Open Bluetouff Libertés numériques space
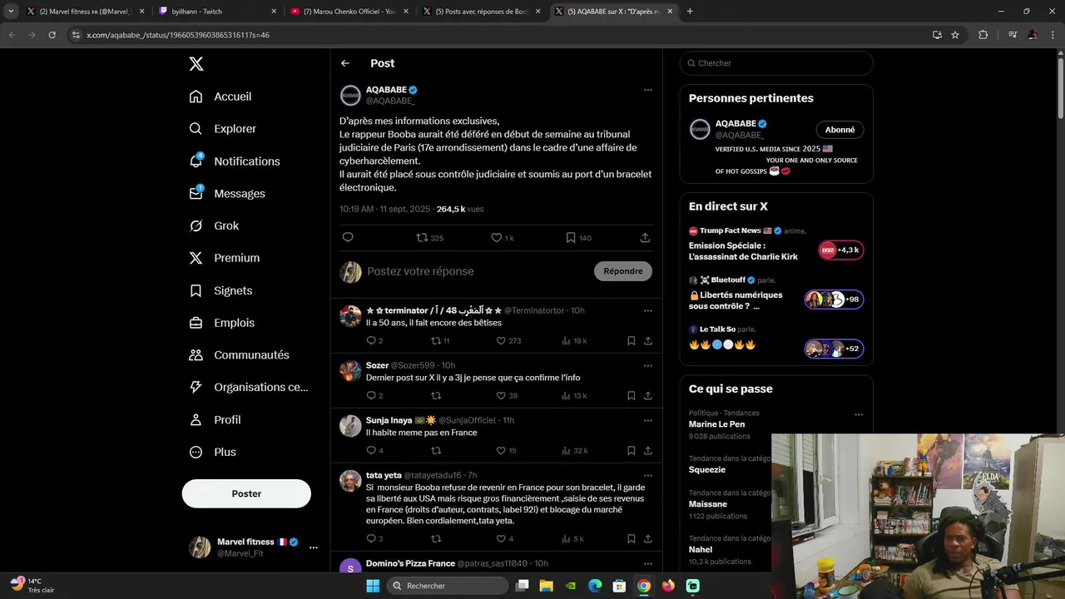The width and height of the screenshot is (1065, 599). coord(775,295)
